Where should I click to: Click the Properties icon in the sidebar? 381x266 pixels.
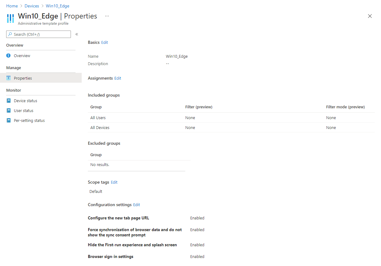(x=8, y=78)
